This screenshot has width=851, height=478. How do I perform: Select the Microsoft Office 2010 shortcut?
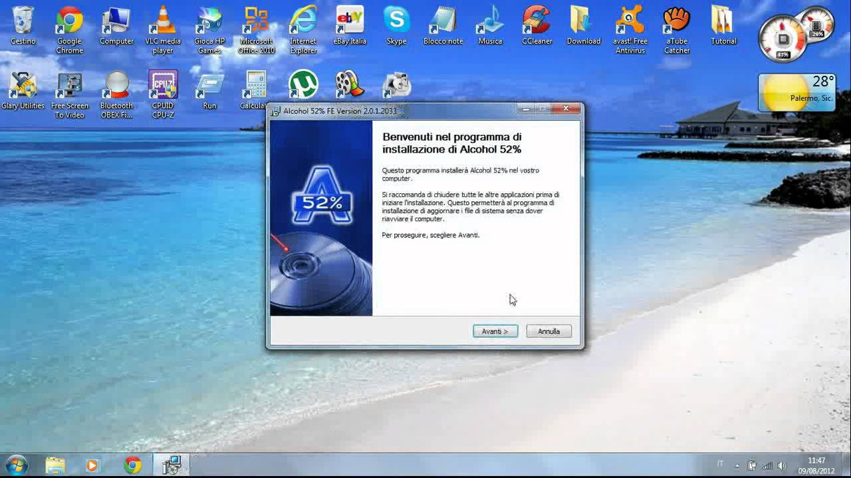click(x=257, y=30)
